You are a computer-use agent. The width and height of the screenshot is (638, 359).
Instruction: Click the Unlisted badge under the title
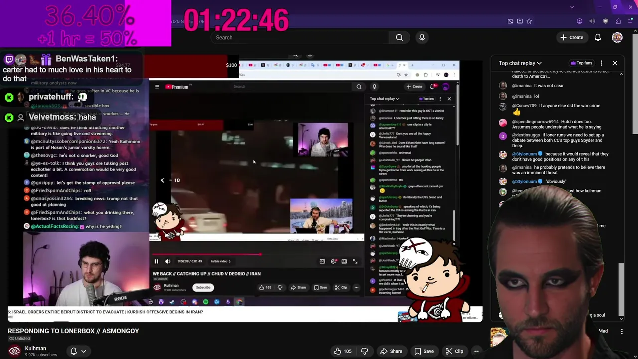[19, 339]
